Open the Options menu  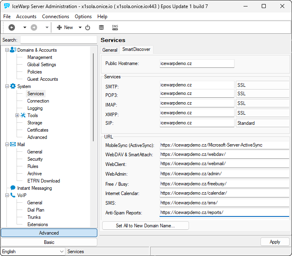pos(83,17)
